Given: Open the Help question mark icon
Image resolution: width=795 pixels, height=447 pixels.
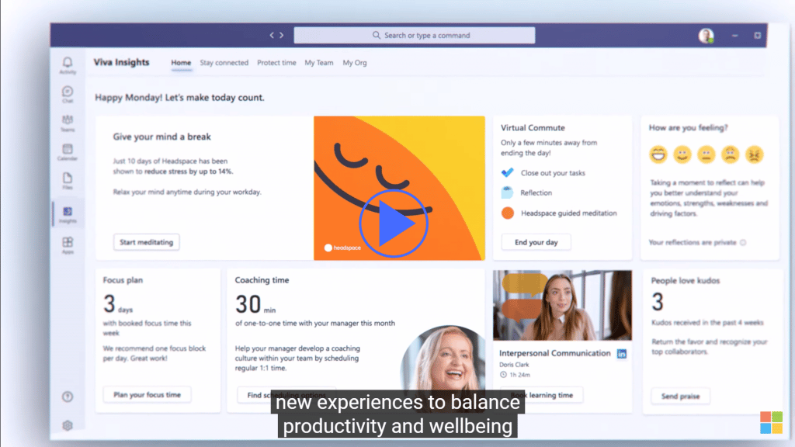Looking at the screenshot, I should click(x=68, y=397).
